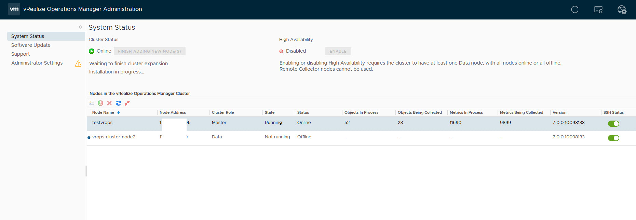Click the blue reload node icon

(118, 103)
